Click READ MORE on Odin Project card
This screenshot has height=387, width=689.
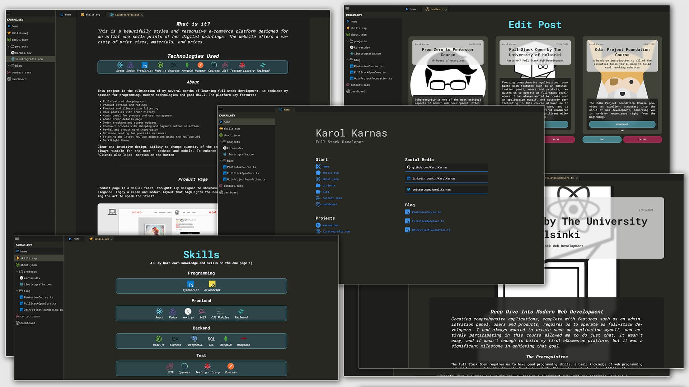click(622, 124)
